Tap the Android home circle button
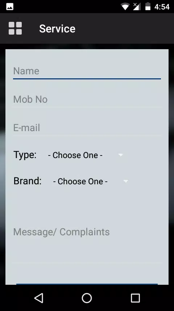The height and width of the screenshot is (311, 174). 87,298
